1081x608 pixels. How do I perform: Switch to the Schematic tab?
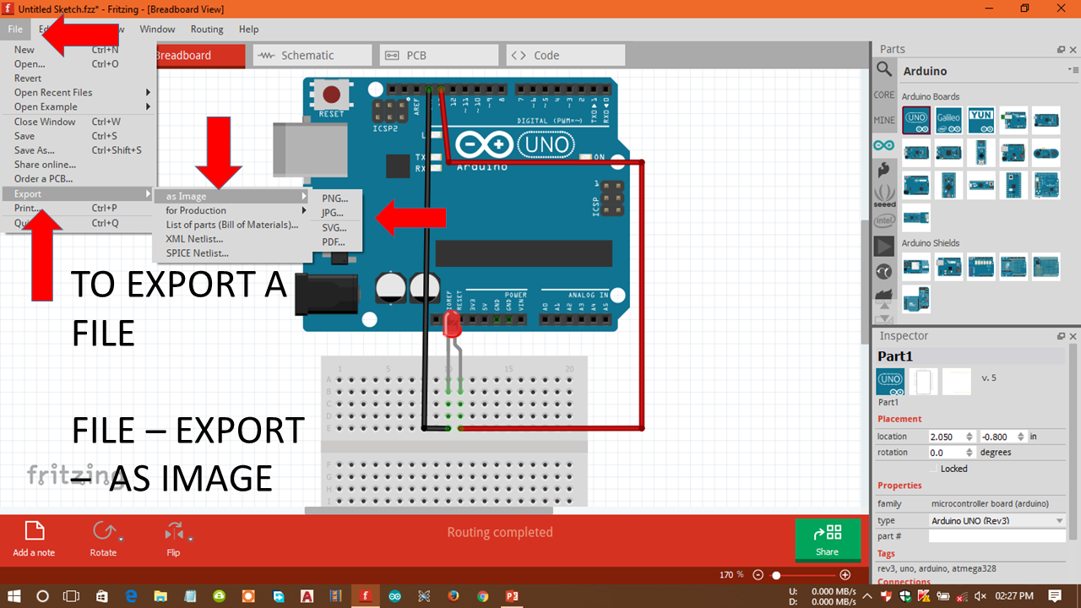coord(312,55)
